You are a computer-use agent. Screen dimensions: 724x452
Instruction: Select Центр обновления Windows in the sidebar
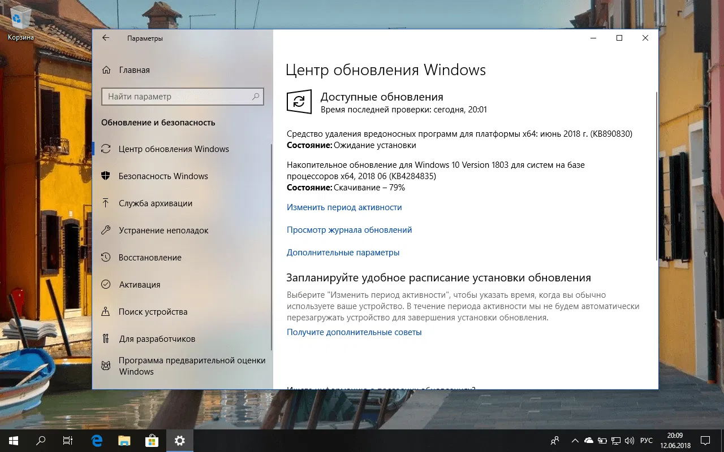pos(174,149)
